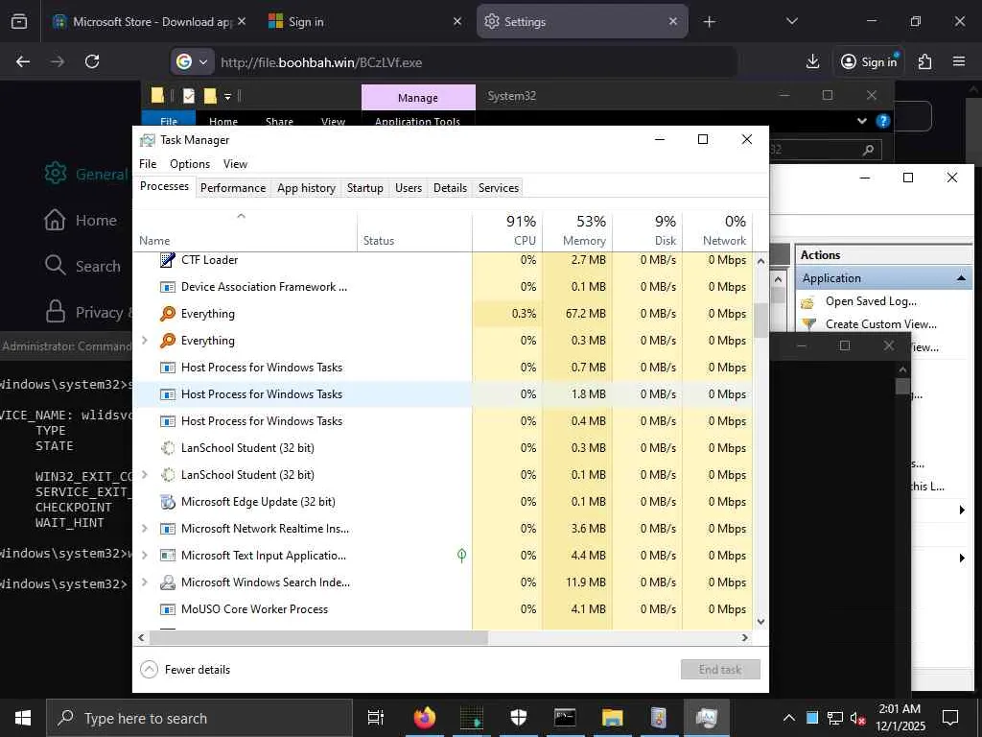
Task: Switch to the App history tab
Action: pos(306,188)
